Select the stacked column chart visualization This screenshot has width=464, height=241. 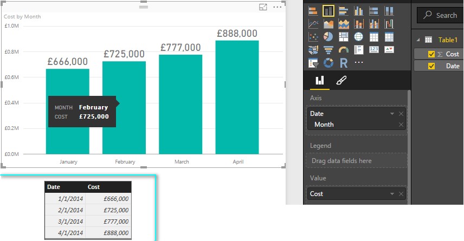tap(328, 11)
